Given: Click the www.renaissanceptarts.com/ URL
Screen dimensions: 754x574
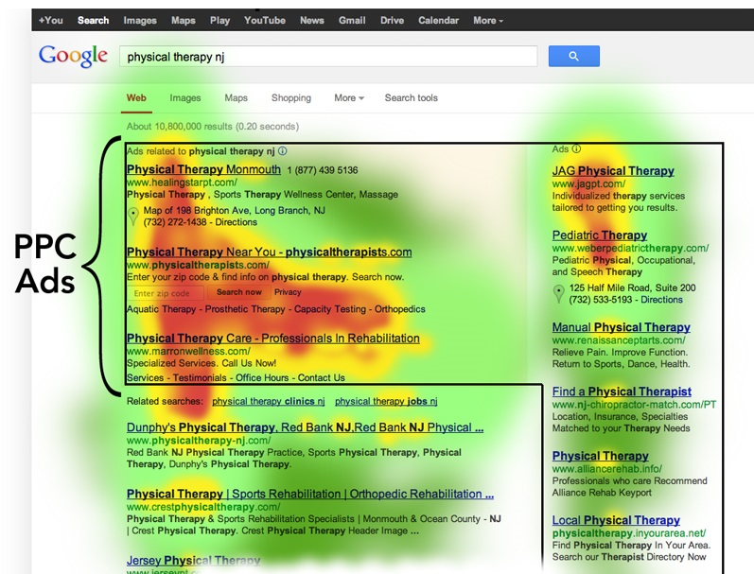Looking at the screenshot, I should point(619,340).
